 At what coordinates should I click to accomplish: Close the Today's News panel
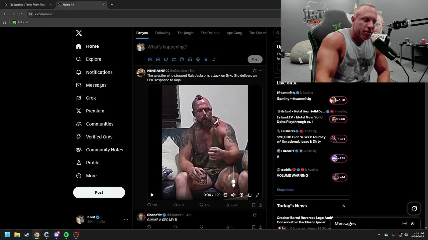click(344, 206)
